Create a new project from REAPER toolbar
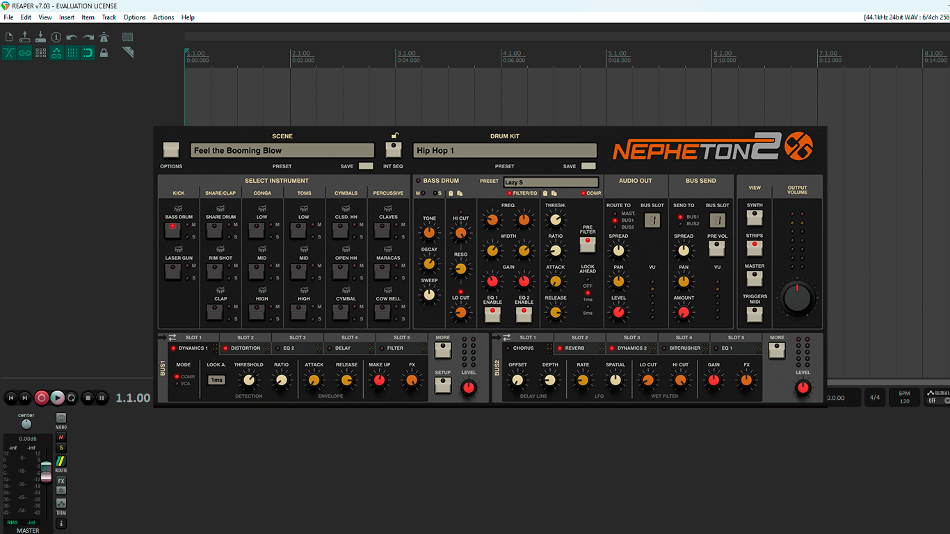Viewport: 950px width, 534px height. [x=9, y=37]
